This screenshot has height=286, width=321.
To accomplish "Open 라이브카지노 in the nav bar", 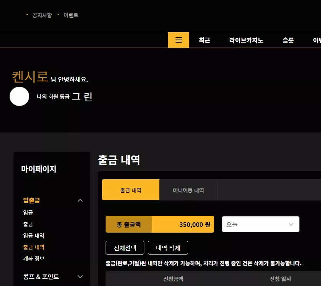I will click(x=246, y=40).
